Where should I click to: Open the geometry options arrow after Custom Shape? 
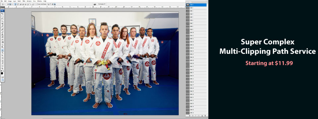[35, 4]
